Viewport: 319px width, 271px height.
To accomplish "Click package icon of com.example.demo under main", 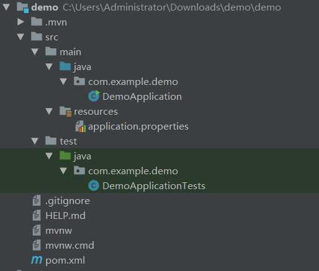I will 79,81.
